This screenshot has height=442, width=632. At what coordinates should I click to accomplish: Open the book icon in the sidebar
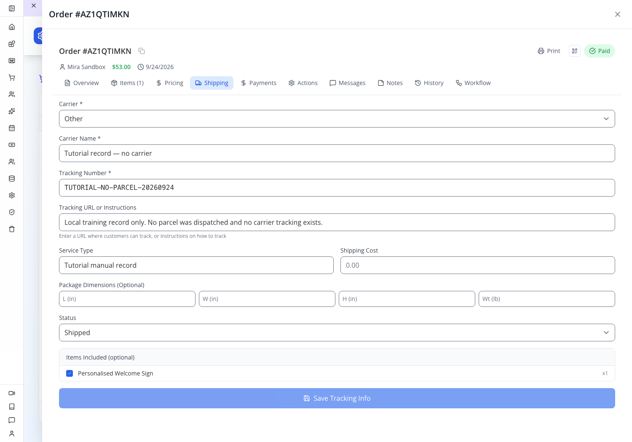12,407
